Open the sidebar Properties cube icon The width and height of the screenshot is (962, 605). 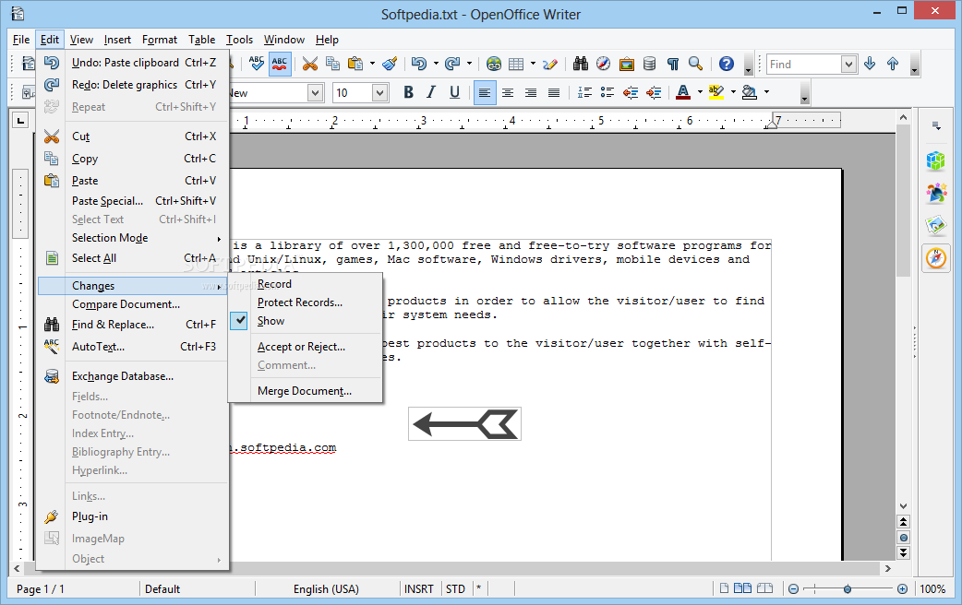point(935,161)
